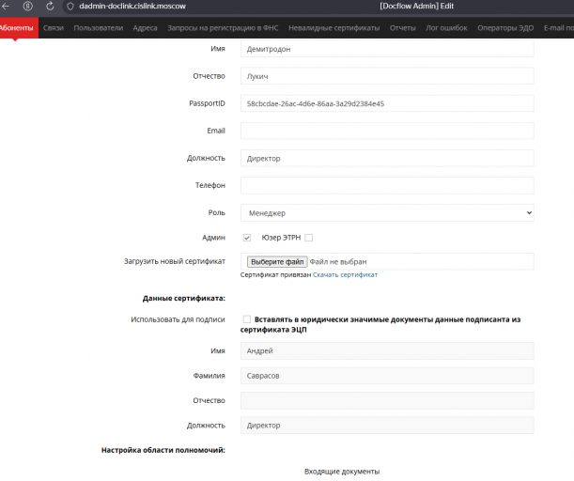Click certificate Имя field with Андрей

pos(387,350)
